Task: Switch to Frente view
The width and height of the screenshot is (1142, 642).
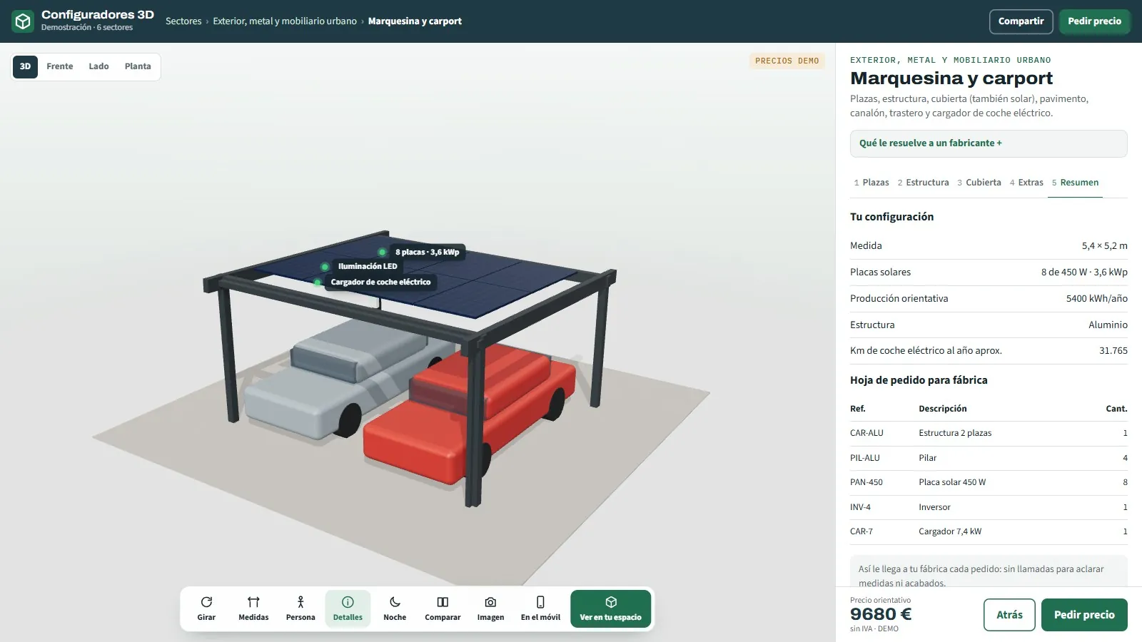Action: 60,66
